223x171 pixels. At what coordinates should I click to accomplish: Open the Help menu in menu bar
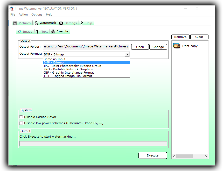click(x=49, y=15)
